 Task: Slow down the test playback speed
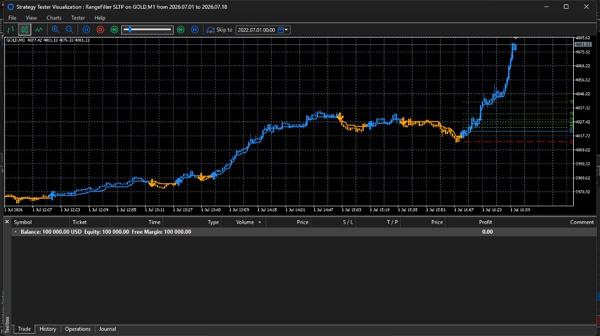tap(114, 29)
